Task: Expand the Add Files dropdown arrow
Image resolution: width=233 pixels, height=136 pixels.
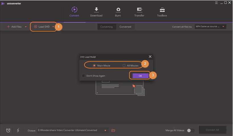Action: [26, 27]
